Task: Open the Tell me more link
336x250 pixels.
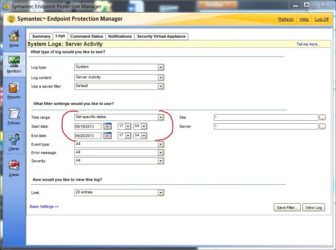Action: pyautogui.click(x=308, y=44)
